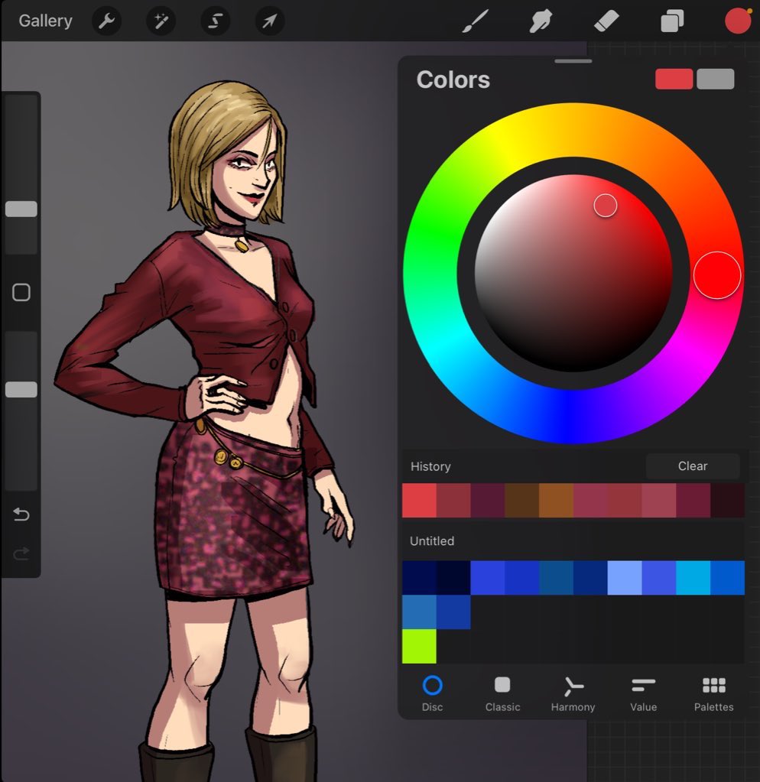Tap the Colors panel drag handle

point(573,61)
